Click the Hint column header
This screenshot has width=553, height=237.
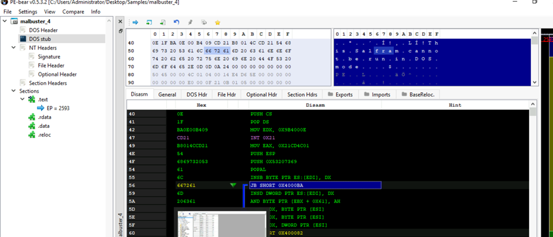coord(455,105)
